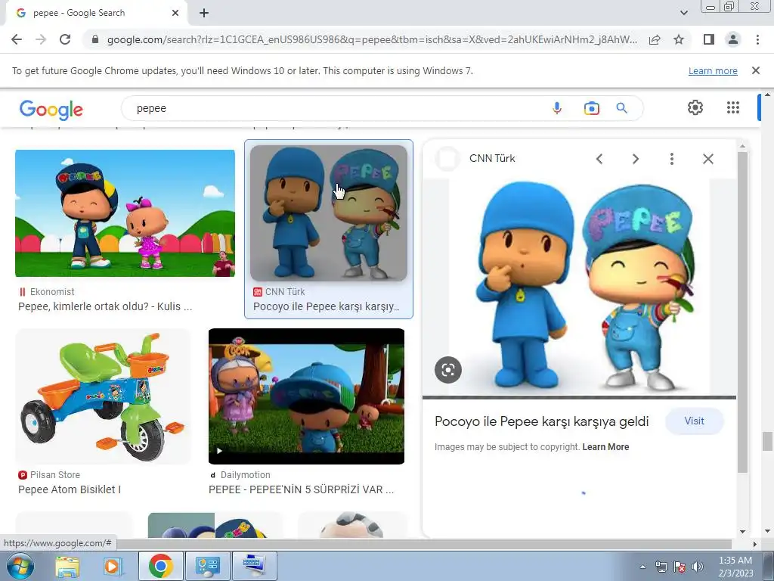
Task: Reload the current page
Action: (65, 39)
